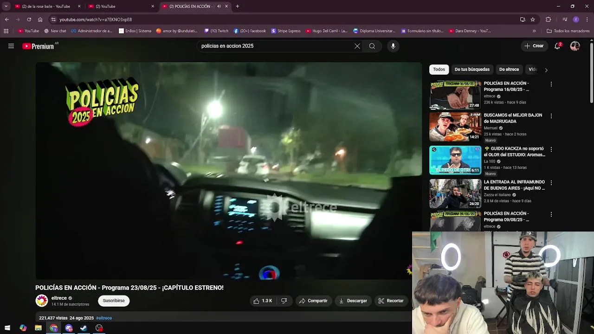Click the Suscribirse button
The width and height of the screenshot is (594, 334).
click(x=114, y=301)
